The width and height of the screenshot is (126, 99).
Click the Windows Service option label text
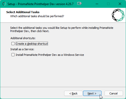(50, 55)
